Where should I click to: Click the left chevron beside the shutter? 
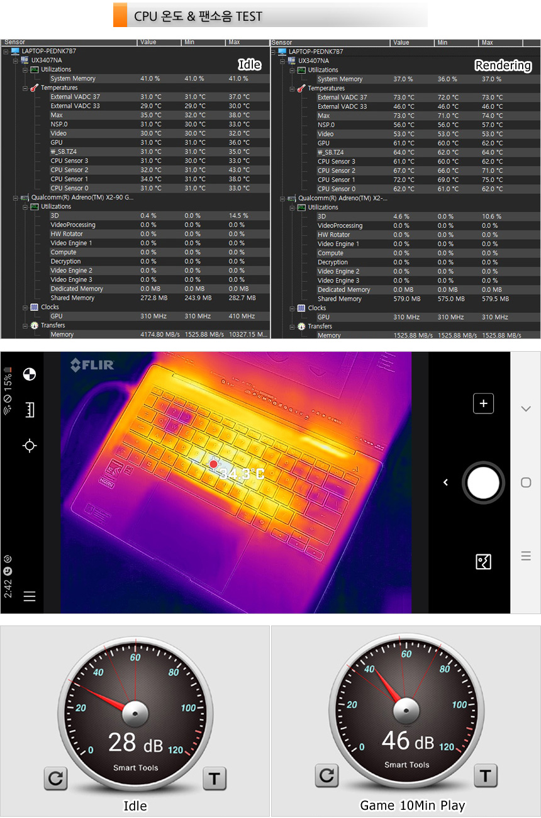click(x=445, y=483)
